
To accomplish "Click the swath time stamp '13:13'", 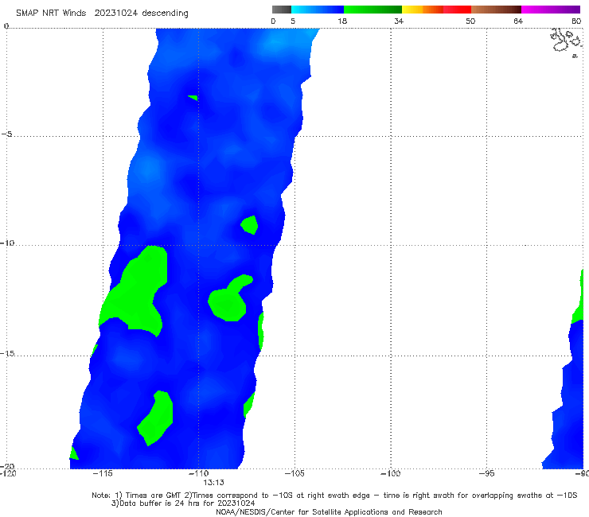I will (213, 483).
